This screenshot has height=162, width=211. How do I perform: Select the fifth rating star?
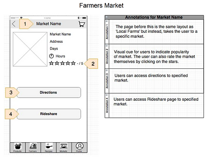(x=73, y=63)
